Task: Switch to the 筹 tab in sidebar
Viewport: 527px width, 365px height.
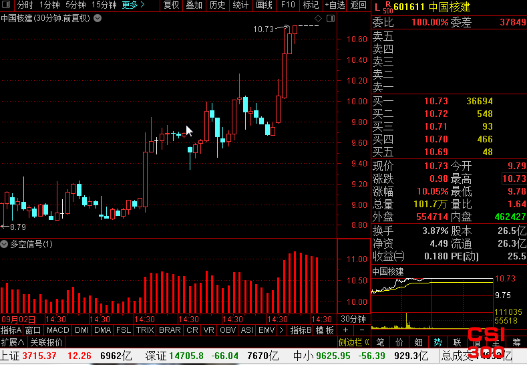Action: pyautogui.click(x=516, y=342)
